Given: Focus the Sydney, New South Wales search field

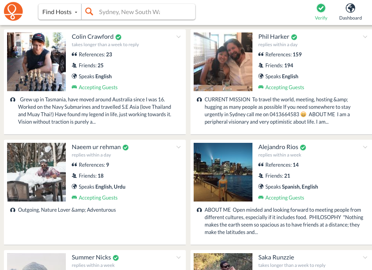Looking at the screenshot, I should [138, 12].
